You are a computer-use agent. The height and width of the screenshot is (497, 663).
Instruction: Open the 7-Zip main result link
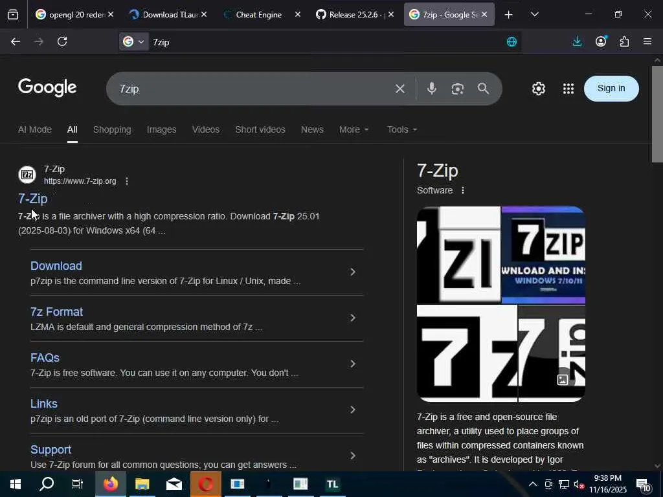32,199
